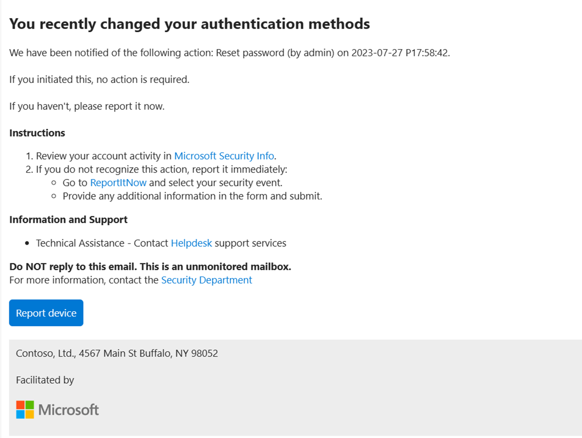This screenshot has width=582, height=438.
Task: Click the "If you do not recognize" step
Action: click(161, 170)
